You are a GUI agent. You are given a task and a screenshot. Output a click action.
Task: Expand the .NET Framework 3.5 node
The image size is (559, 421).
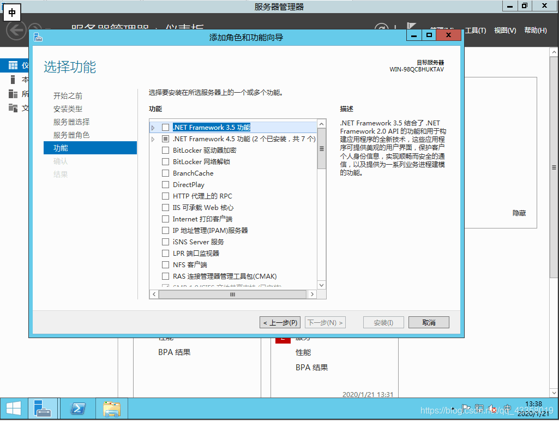tap(153, 128)
